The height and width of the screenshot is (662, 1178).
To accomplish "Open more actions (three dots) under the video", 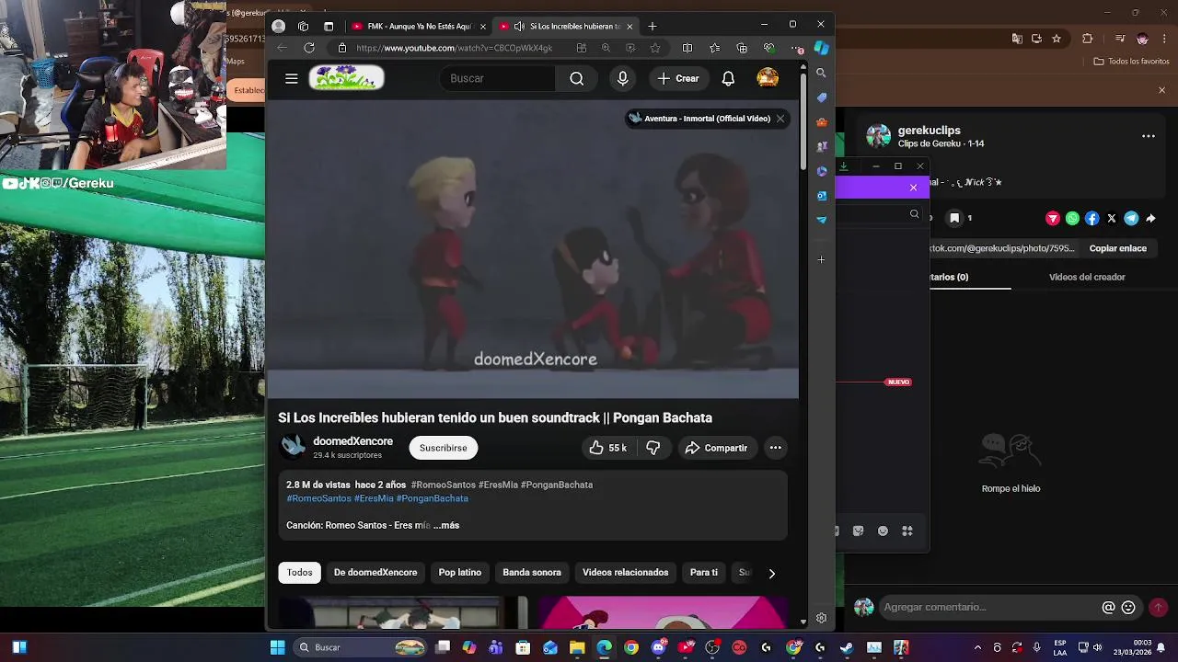I will [x=776, y=448].
